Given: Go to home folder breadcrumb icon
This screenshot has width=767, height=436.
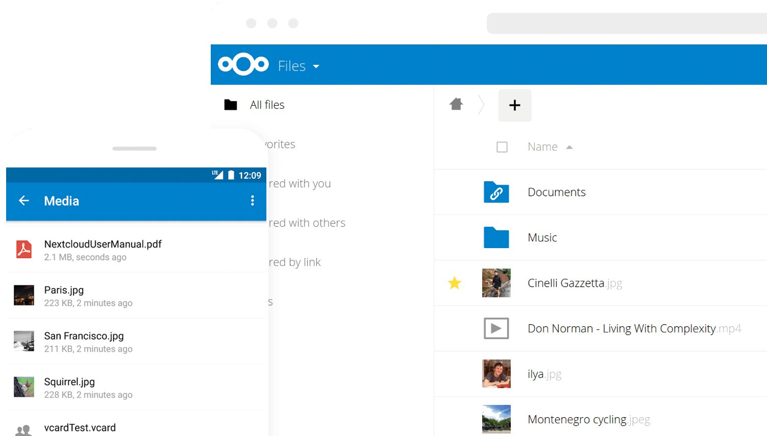Looking at the screenshot, I should [x=456, y=105].
